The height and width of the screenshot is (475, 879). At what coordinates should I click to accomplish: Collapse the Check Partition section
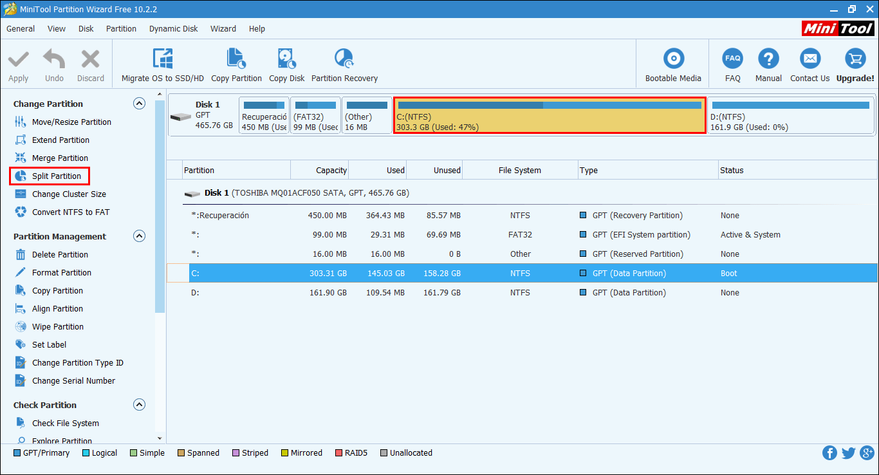click(x=139, y=404)
